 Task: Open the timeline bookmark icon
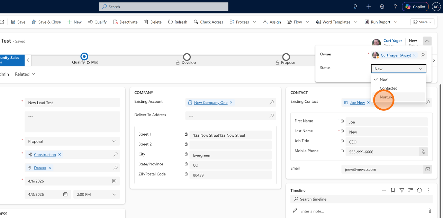(x=393, y=190)
